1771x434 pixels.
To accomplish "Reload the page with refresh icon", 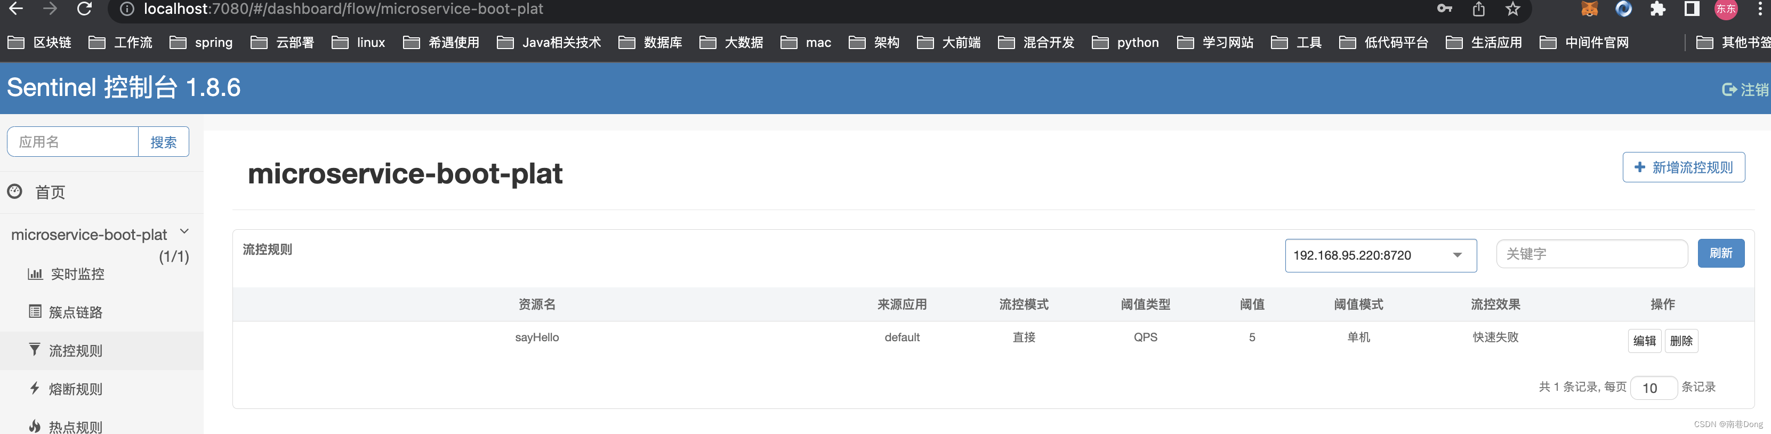I will (84, 8).
